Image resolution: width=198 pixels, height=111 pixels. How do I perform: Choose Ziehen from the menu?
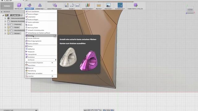[x=41, y=47]
